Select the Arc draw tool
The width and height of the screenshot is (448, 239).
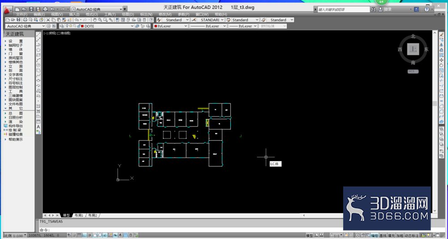click(x=38, y=60)
